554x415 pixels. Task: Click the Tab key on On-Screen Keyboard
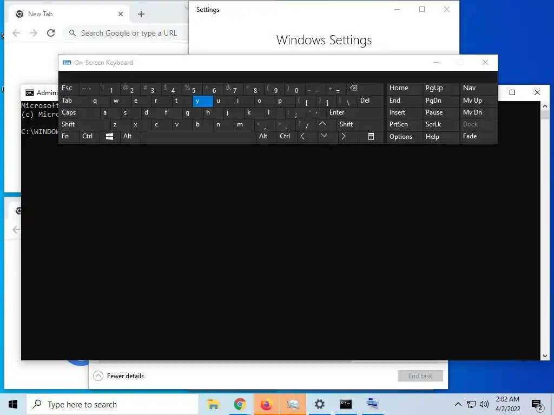pyautogui.click(x=74, y=101)
